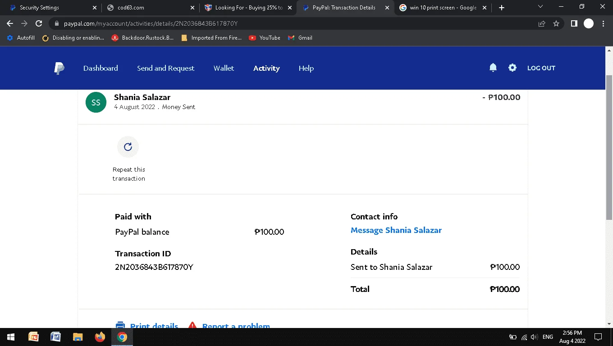The image size is (613, 346).
Task: Click the PayPal balance payment text
Action: 142,232
